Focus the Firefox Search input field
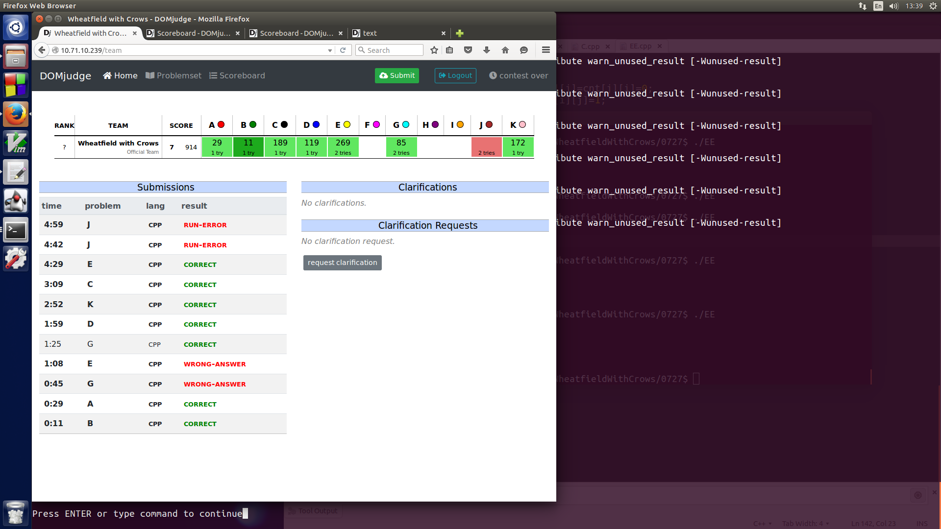This screenshot has height=529, width=941. click(x=393, y=50)
